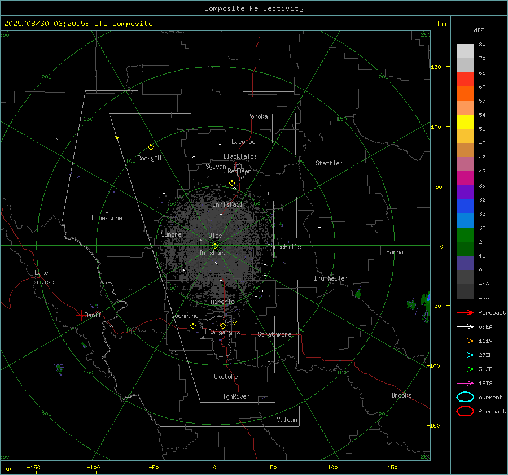Click the cyan current ellipse legend icon
The height and width of the screenshot is (475, 508).
[x=465, y=397]
